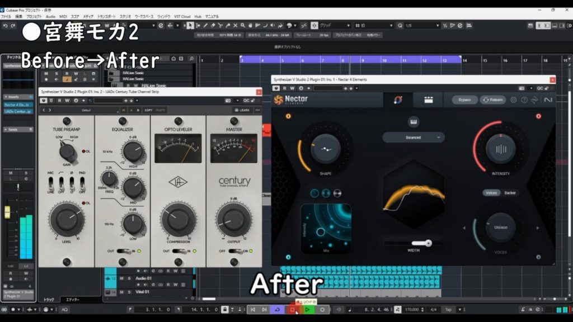573x322 pixels.
Task: Expand the Sends section in the channel inspector
Action: [12, 129]
